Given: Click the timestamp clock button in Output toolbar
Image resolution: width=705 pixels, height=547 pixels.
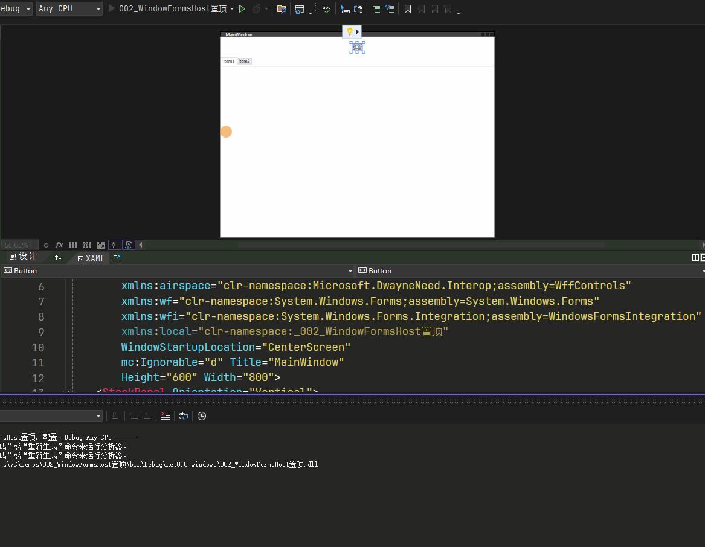Looking at the screenshot, I should tap(201, 415).
